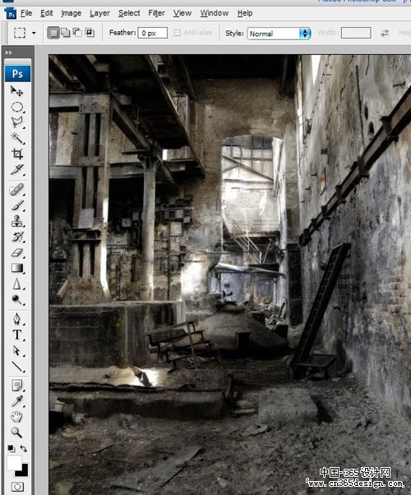Open the marquee tool preset picker arrow
411x495 pixels.
(34, 33)
